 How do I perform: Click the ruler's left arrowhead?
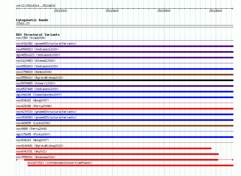pyautogui.click(x=17, y=9)
